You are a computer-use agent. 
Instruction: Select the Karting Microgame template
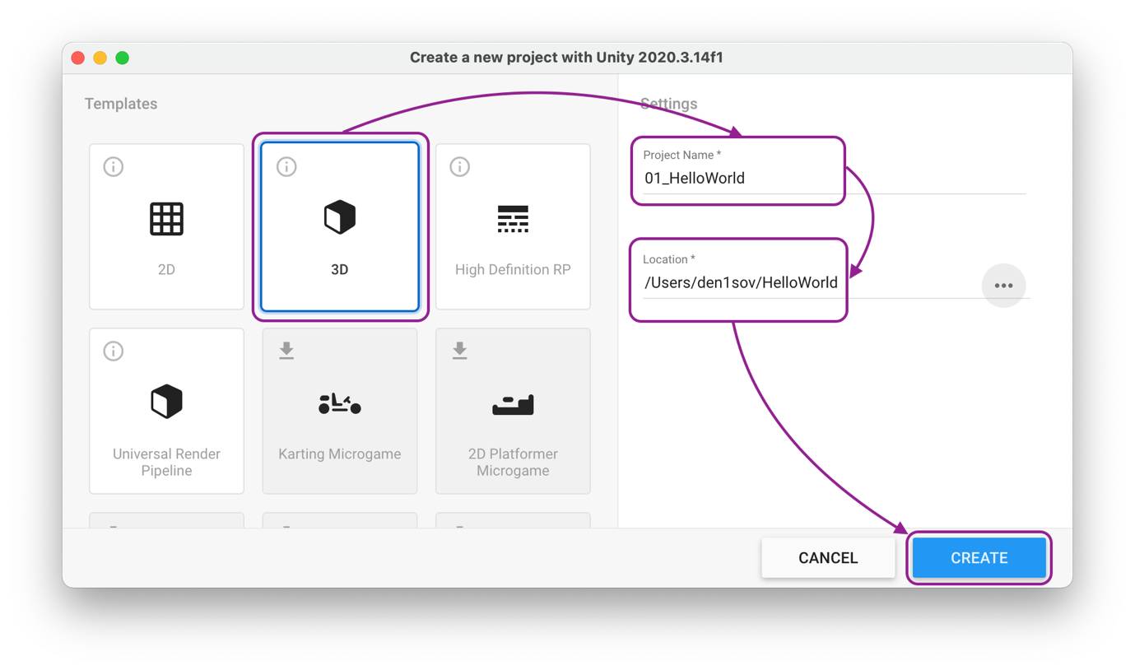(340, 411)
